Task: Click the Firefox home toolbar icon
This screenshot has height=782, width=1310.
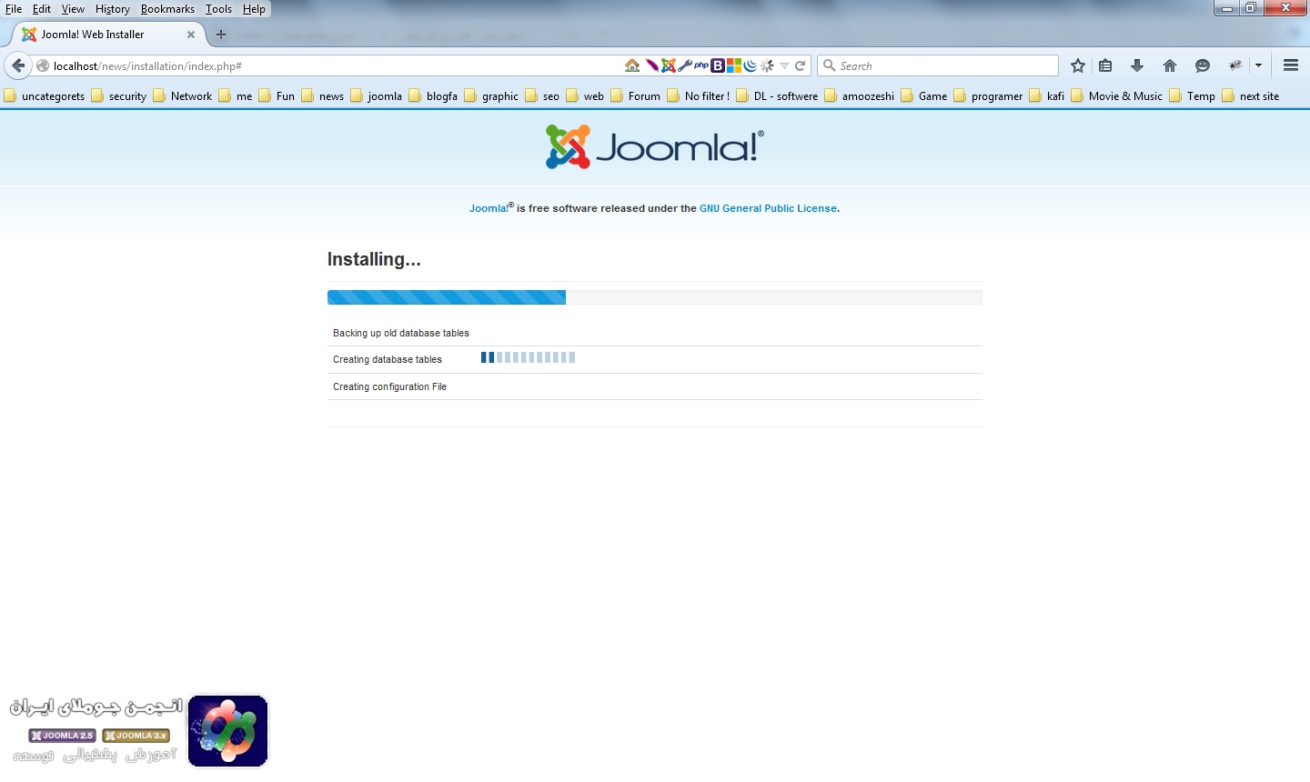Action: click(x=1170, y=65)
